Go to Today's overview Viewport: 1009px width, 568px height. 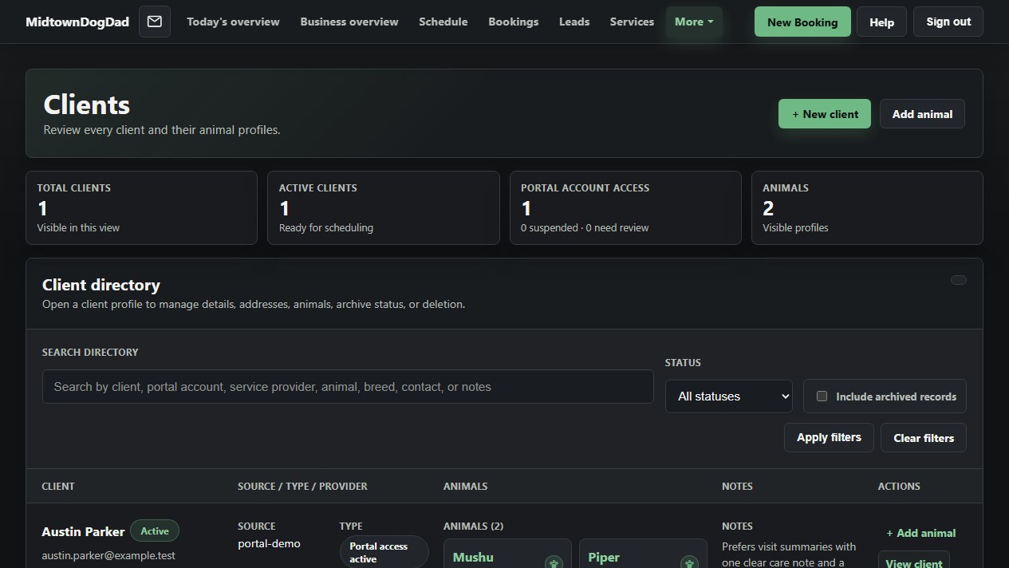(233, 22)
